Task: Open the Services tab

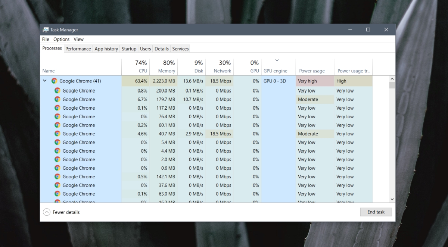Action: pos(180,49)
